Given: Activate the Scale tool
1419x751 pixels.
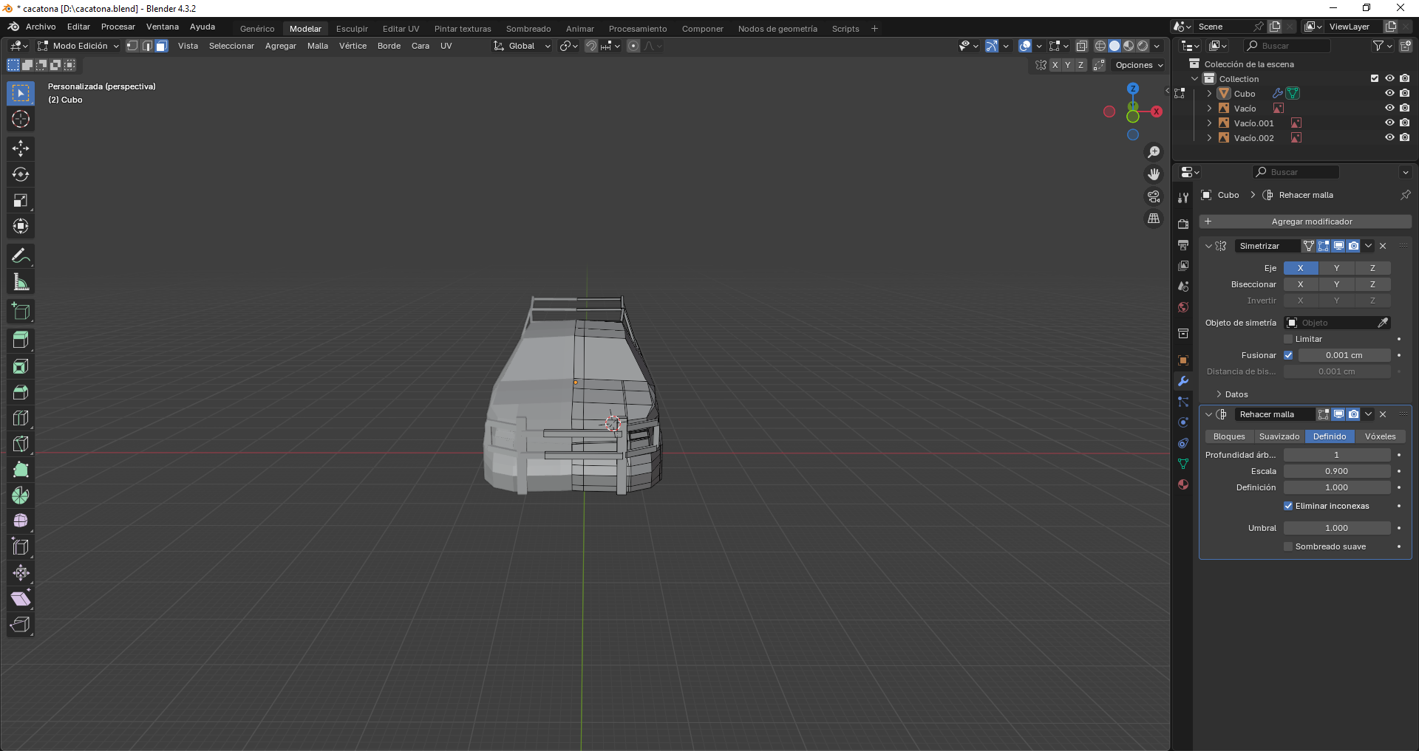Looking at the screenshot, I should point(21,200).
